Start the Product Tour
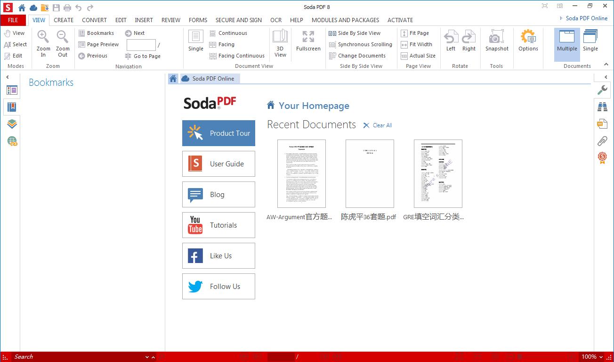Image resolution: width=614 pixels, height=362 pixels. 218,133
